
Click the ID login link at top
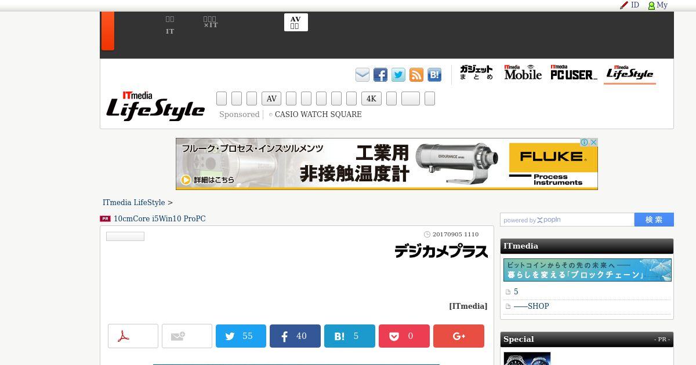[635, 5]
